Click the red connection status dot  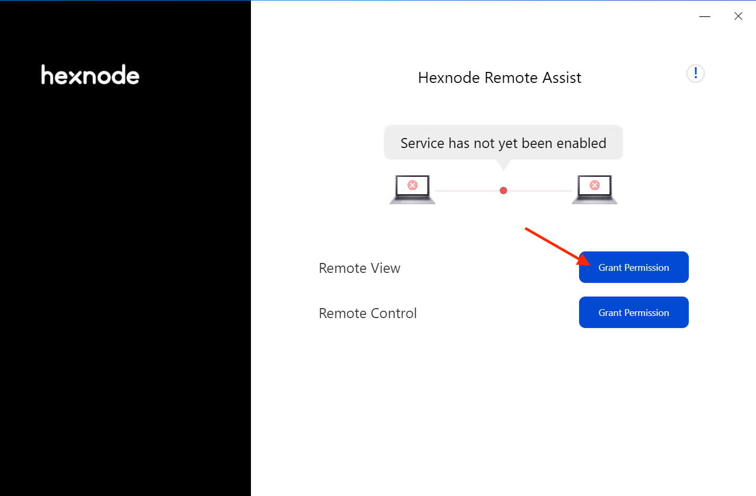point(503,191)
